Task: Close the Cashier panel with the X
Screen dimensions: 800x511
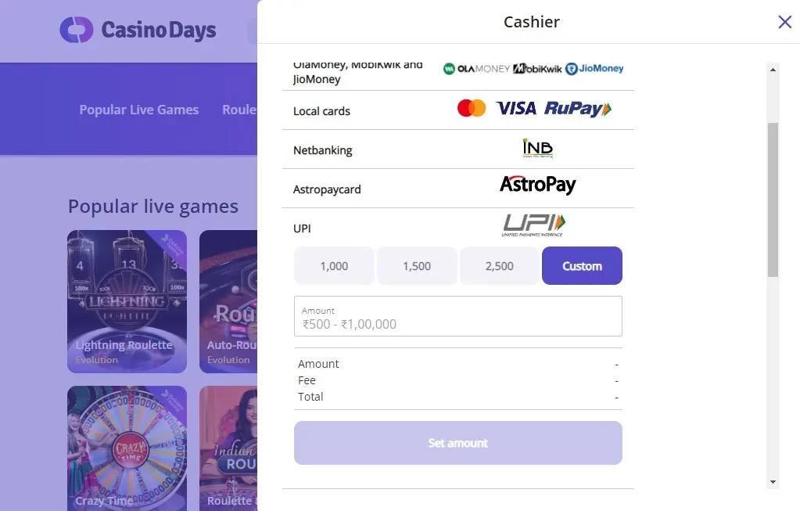Action: click(784, 22)
